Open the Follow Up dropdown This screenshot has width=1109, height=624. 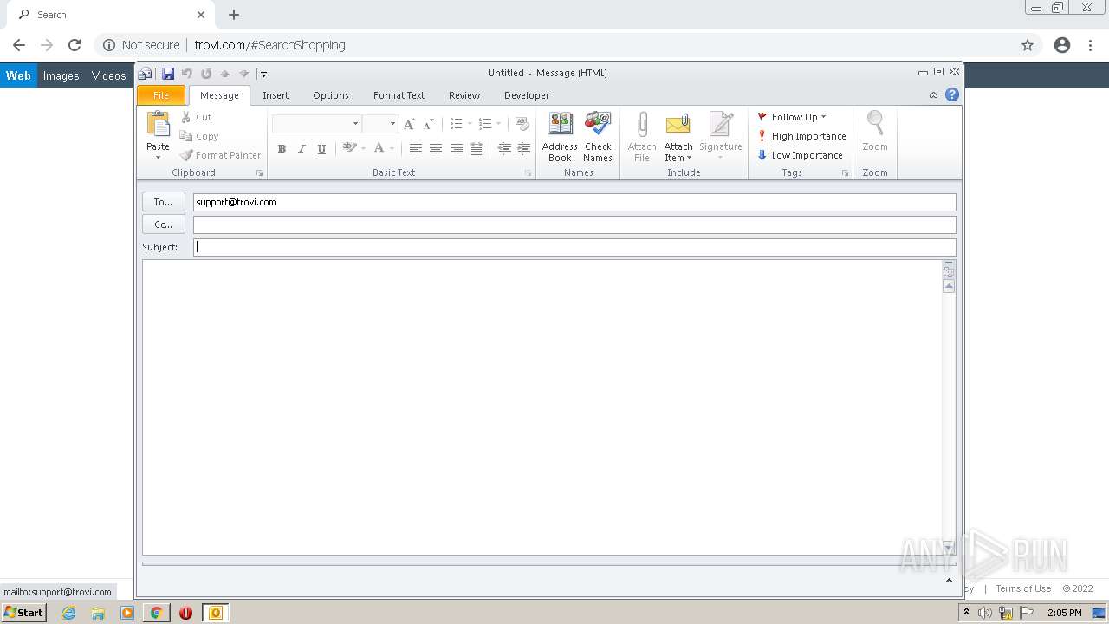(792, 117)
